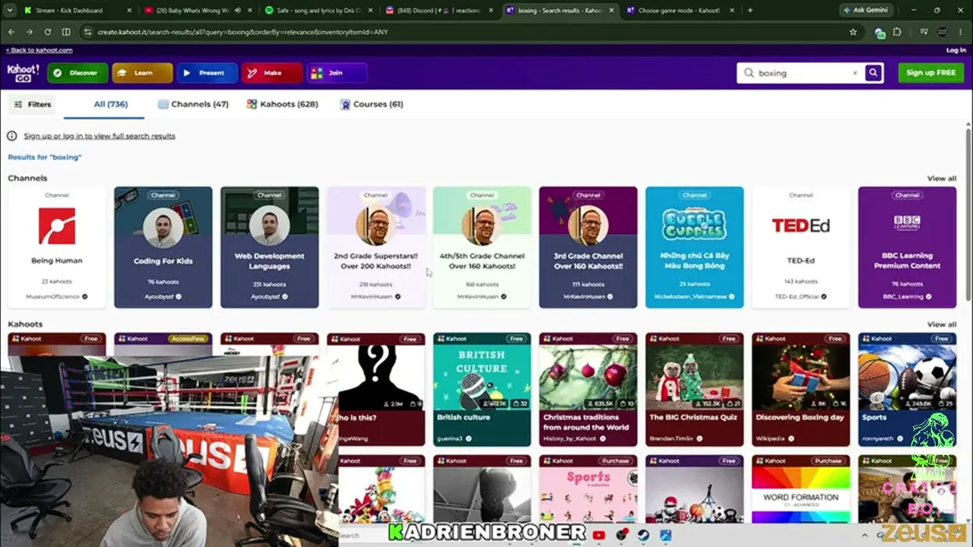Clear the boxing search text
This screenshot has height=547, width=973.
(854, 73)
